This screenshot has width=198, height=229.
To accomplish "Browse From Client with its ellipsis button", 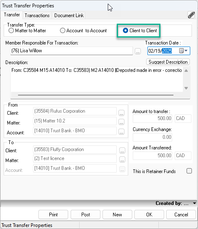I will tap(121, 113).
